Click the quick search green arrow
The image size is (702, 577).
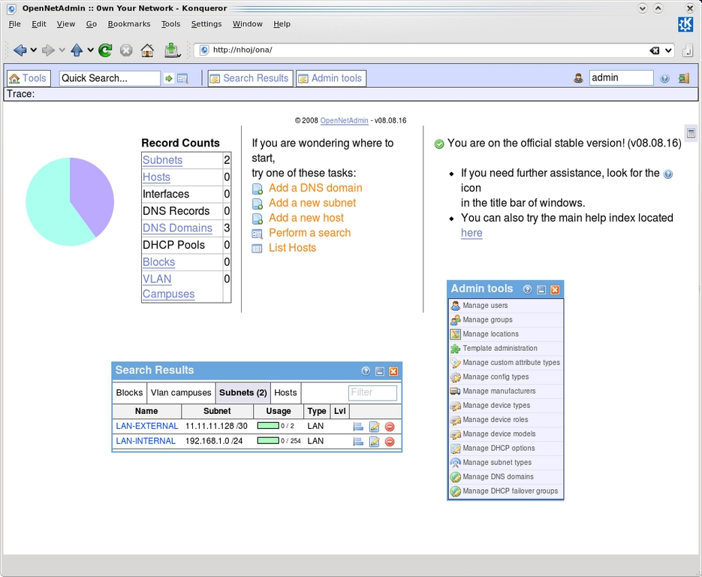(x=169, y=78)
